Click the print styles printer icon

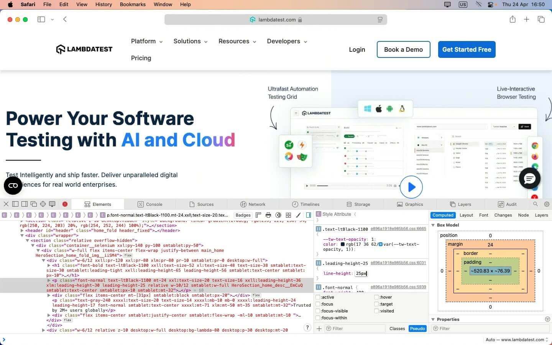[268, 215]
